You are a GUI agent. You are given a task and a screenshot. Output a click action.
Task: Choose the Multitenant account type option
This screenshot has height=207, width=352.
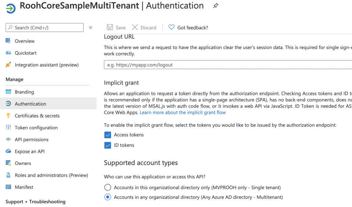[x=107, y=197]
